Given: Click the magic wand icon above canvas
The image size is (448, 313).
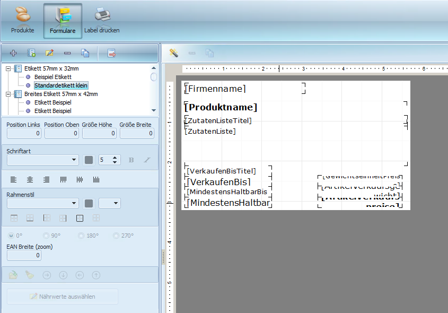Looking at the screenshot, I should pos(173,53).
